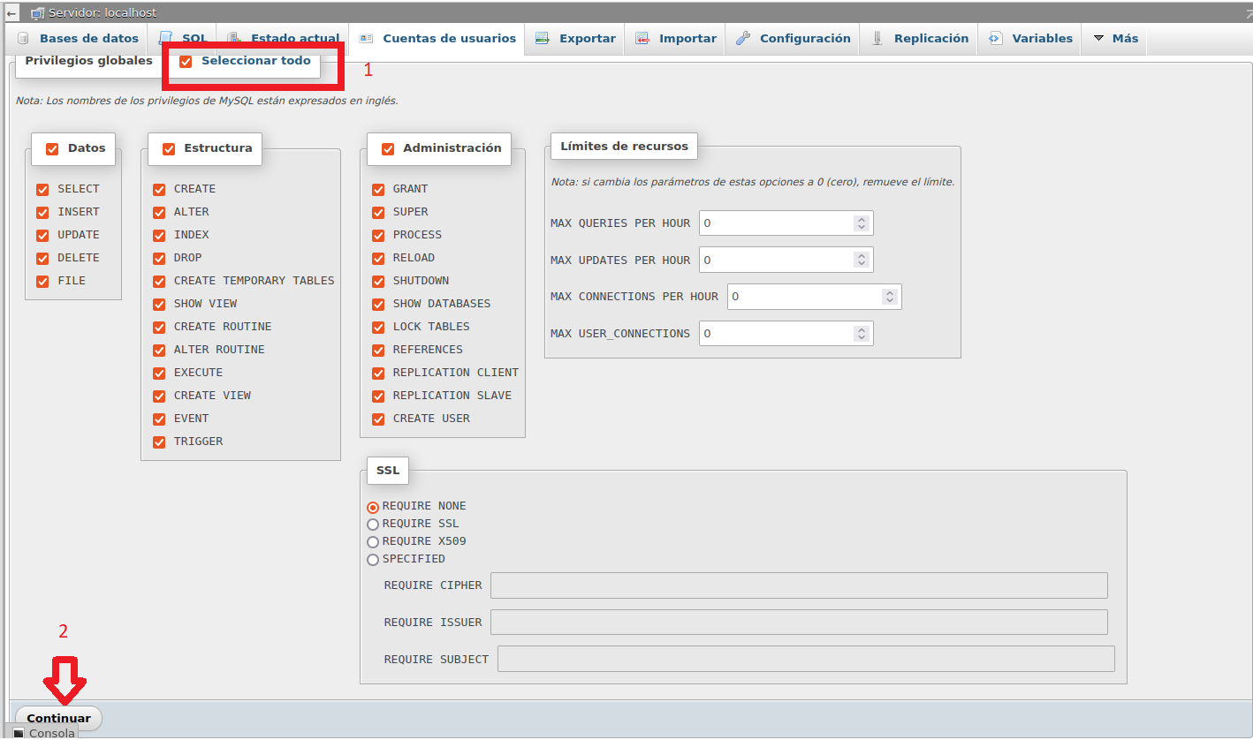1253x740 pixels.
Task: Toggle the DROP privilege checkbox
Action: click(x=159, y=258)
